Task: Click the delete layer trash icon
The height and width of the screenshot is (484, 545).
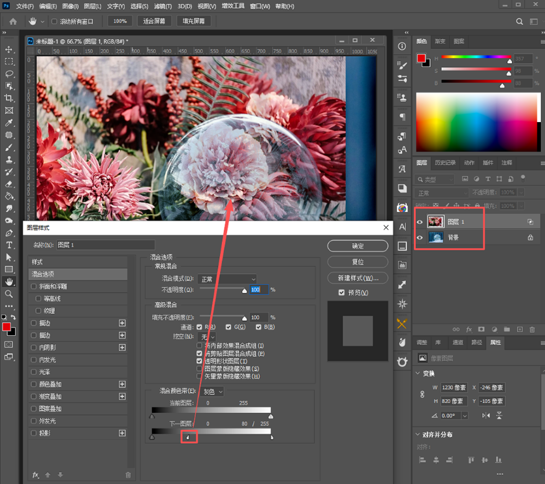Action: [x=532, y=329]
